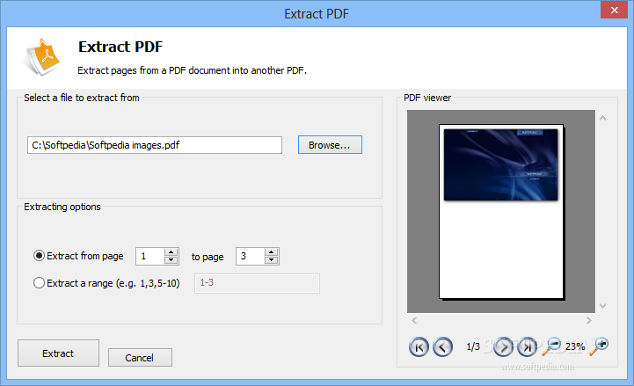Screen dimensions: 634x386
Task: Click the Cancel button
Action: pyautogui.click(x=140, y=357)
